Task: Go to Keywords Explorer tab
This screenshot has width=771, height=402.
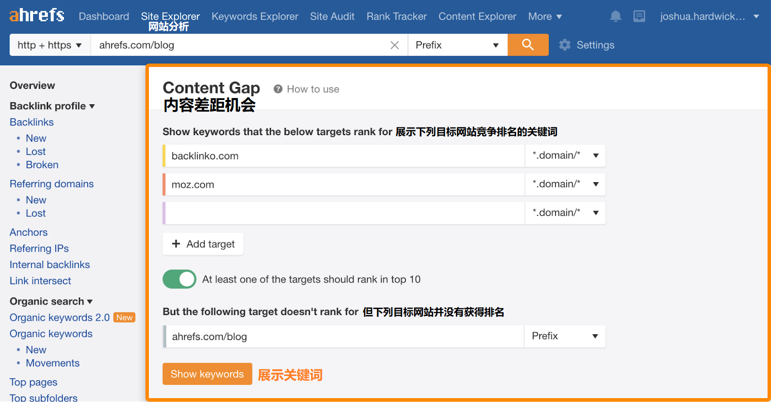Action: point(254,16)
